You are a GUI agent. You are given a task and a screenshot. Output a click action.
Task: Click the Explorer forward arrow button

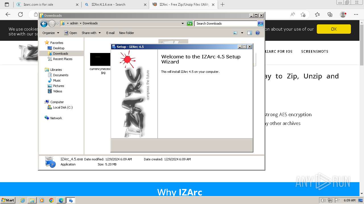click(52, 24)
